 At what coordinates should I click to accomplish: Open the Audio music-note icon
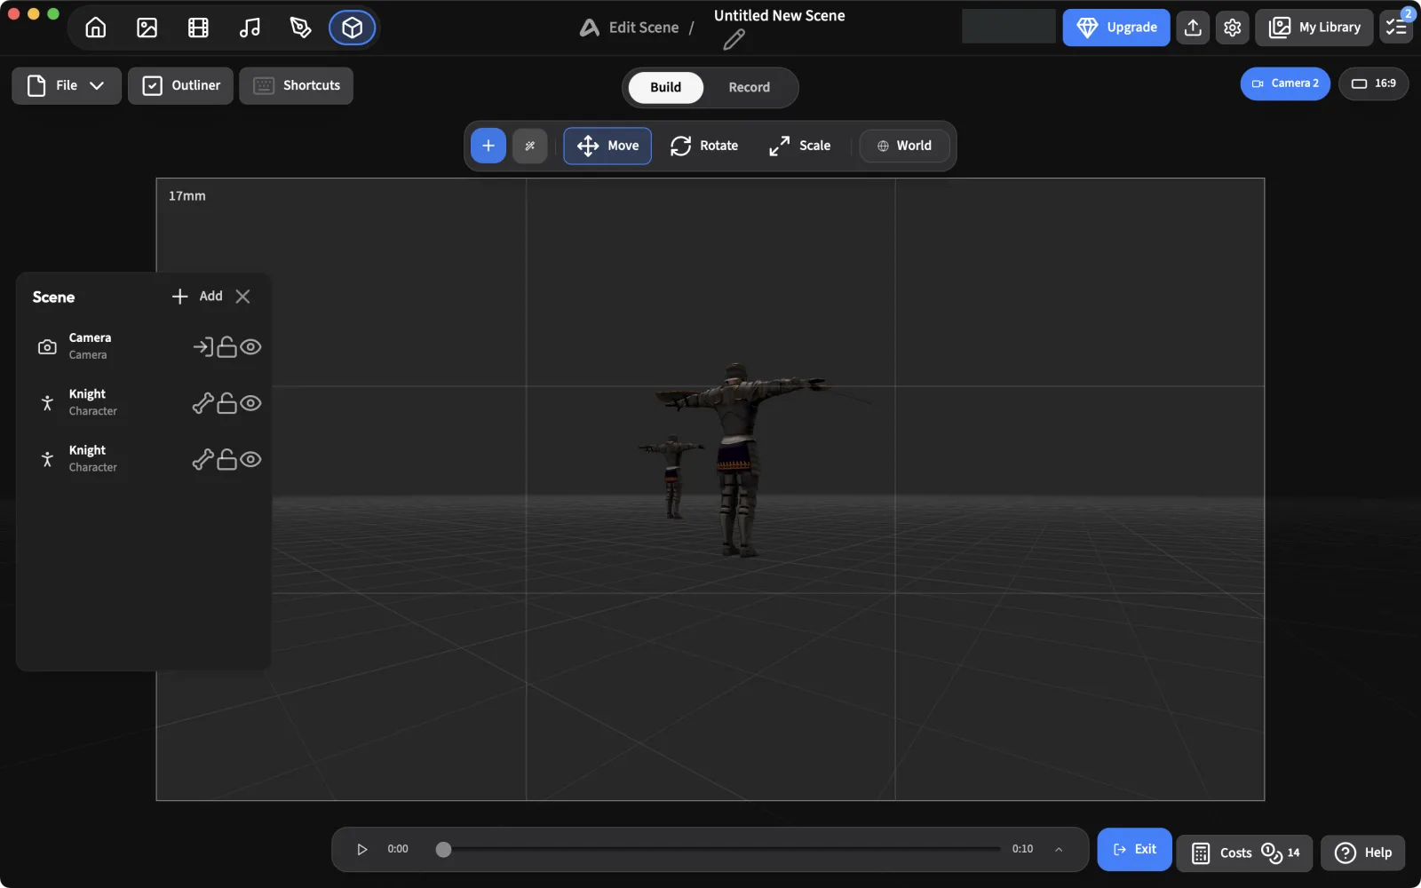(x=250, y=28)
